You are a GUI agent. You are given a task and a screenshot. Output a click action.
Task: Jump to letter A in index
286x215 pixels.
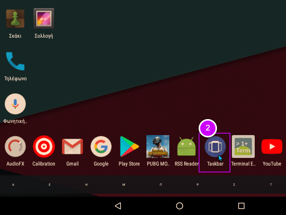click(x=13, y=185)
